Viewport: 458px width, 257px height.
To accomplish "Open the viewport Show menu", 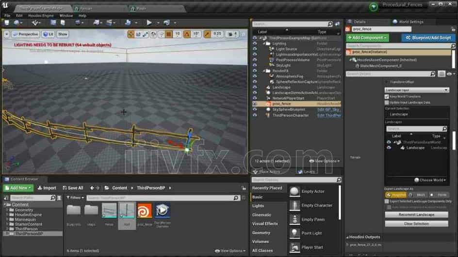I will point(63,34).
